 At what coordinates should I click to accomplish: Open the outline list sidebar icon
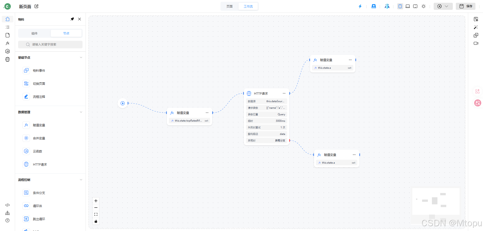click(x=8, y=27)
